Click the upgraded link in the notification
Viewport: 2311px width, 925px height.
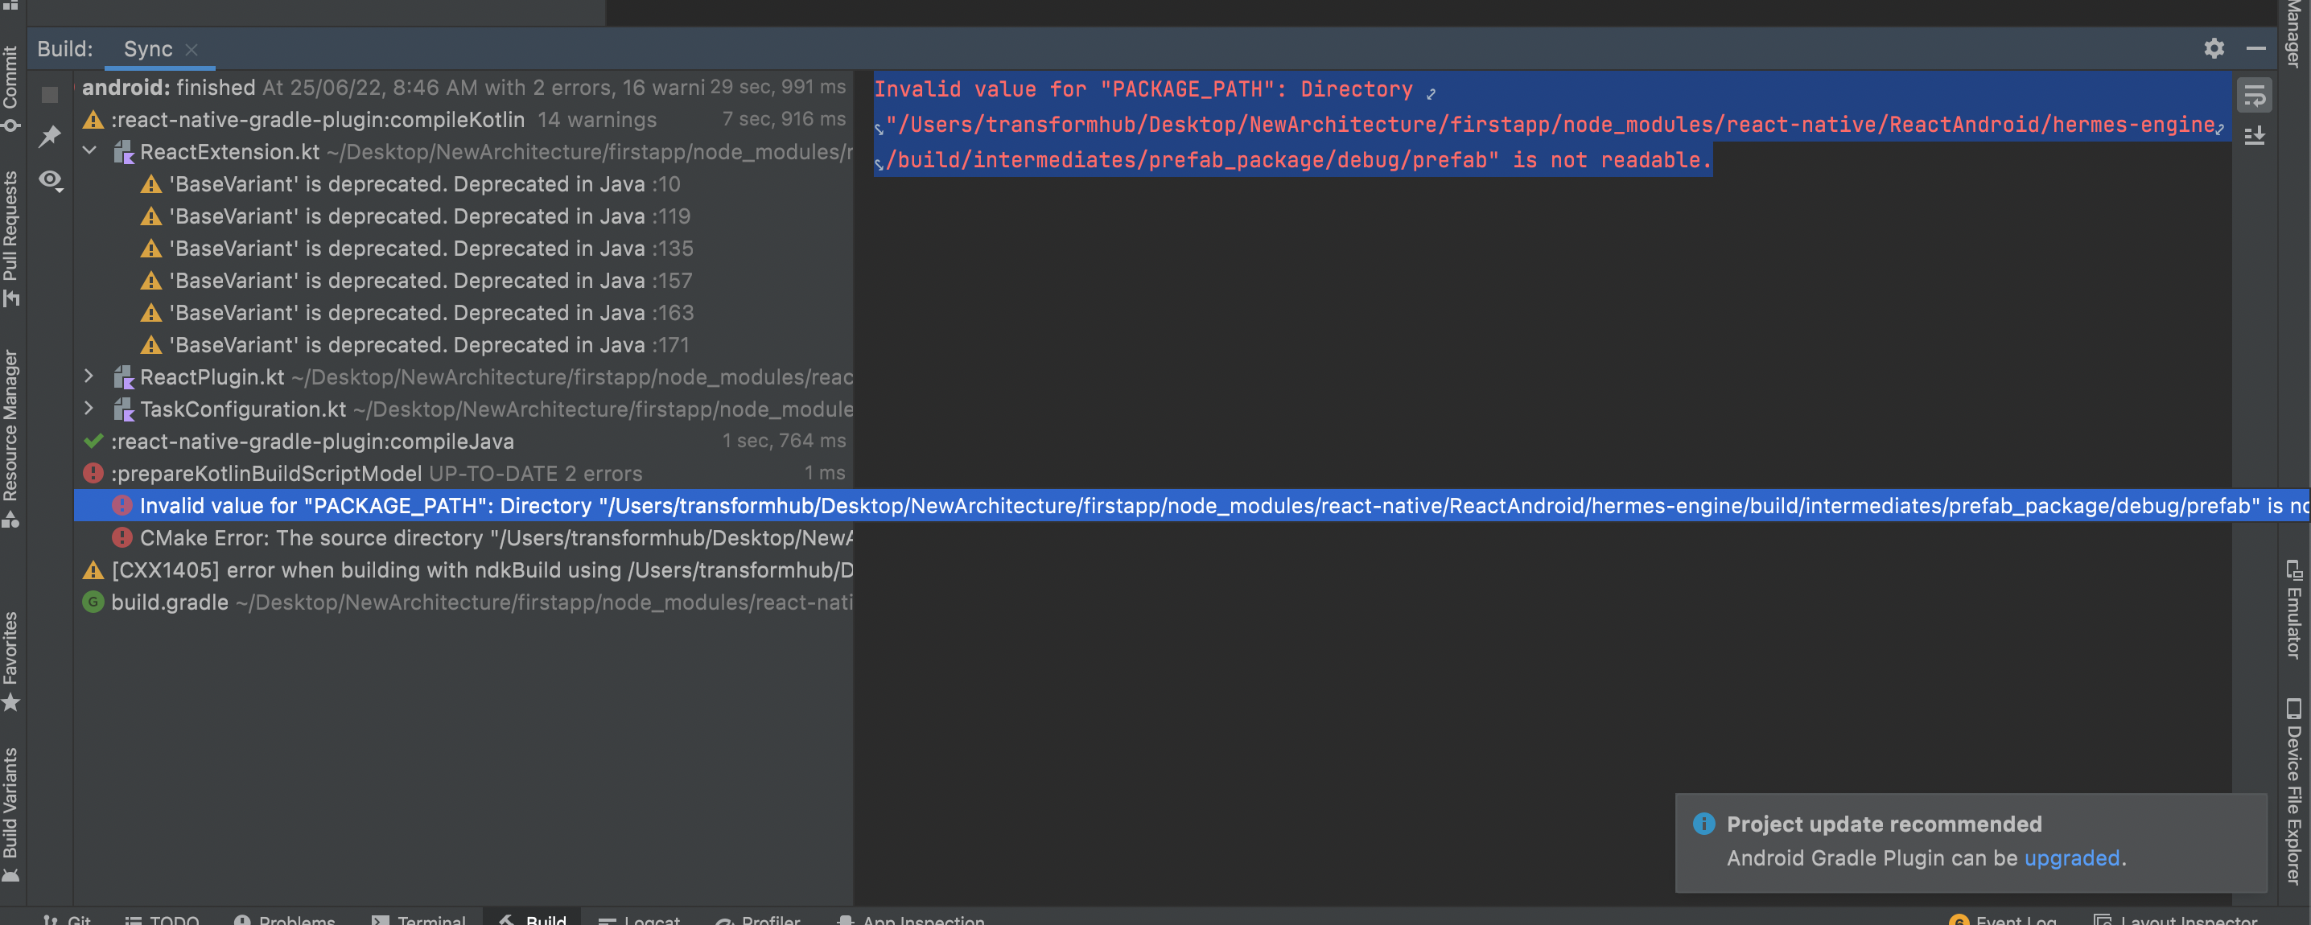pyautogui.click(x=2072, y=858)
